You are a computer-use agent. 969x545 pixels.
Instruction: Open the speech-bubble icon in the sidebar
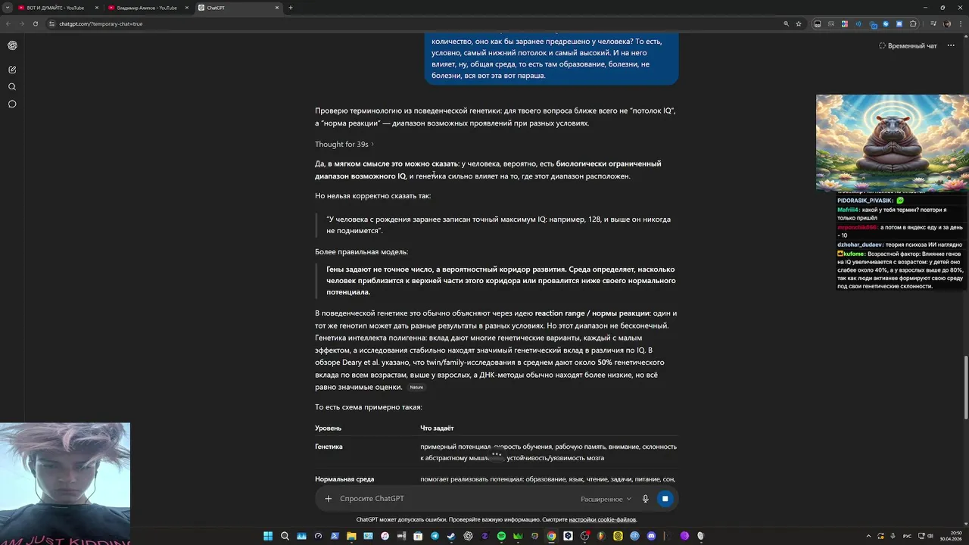click(x=12, y=104)
